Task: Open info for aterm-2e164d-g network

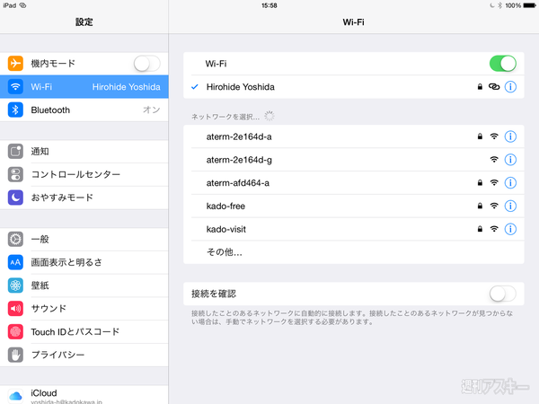Action: 510,160
